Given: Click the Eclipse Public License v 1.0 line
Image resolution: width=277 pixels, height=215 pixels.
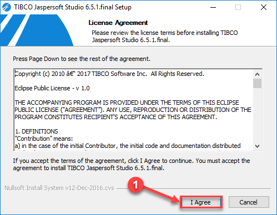Looking at the screenshot, I should pyautogui.click(x=52, y=88).
